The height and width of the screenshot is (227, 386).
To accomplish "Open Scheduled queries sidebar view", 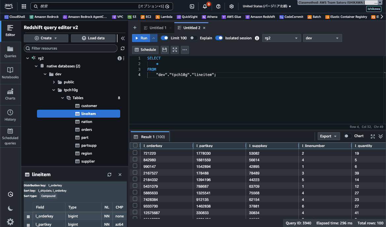I will click(x=10, y=137).
